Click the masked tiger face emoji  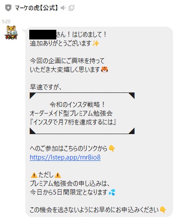point(105,70)
